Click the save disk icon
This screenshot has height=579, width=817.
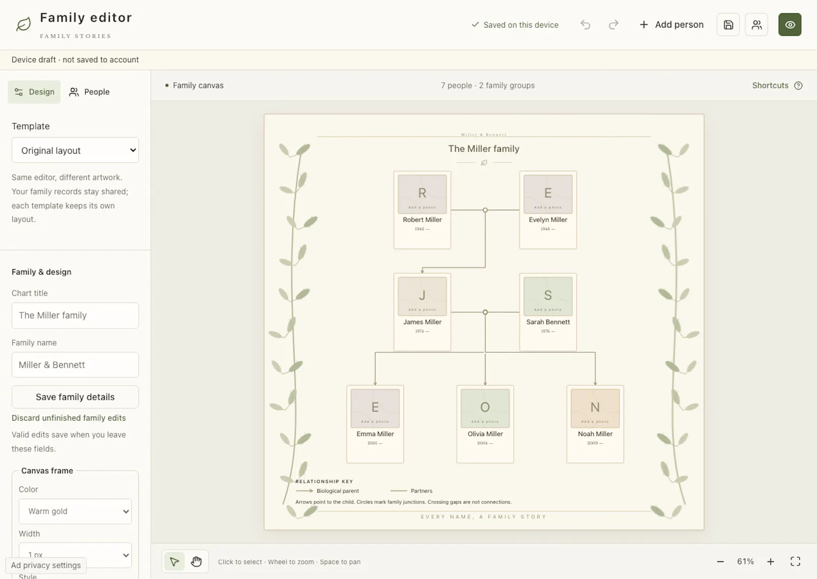click(x=728, y=25)
